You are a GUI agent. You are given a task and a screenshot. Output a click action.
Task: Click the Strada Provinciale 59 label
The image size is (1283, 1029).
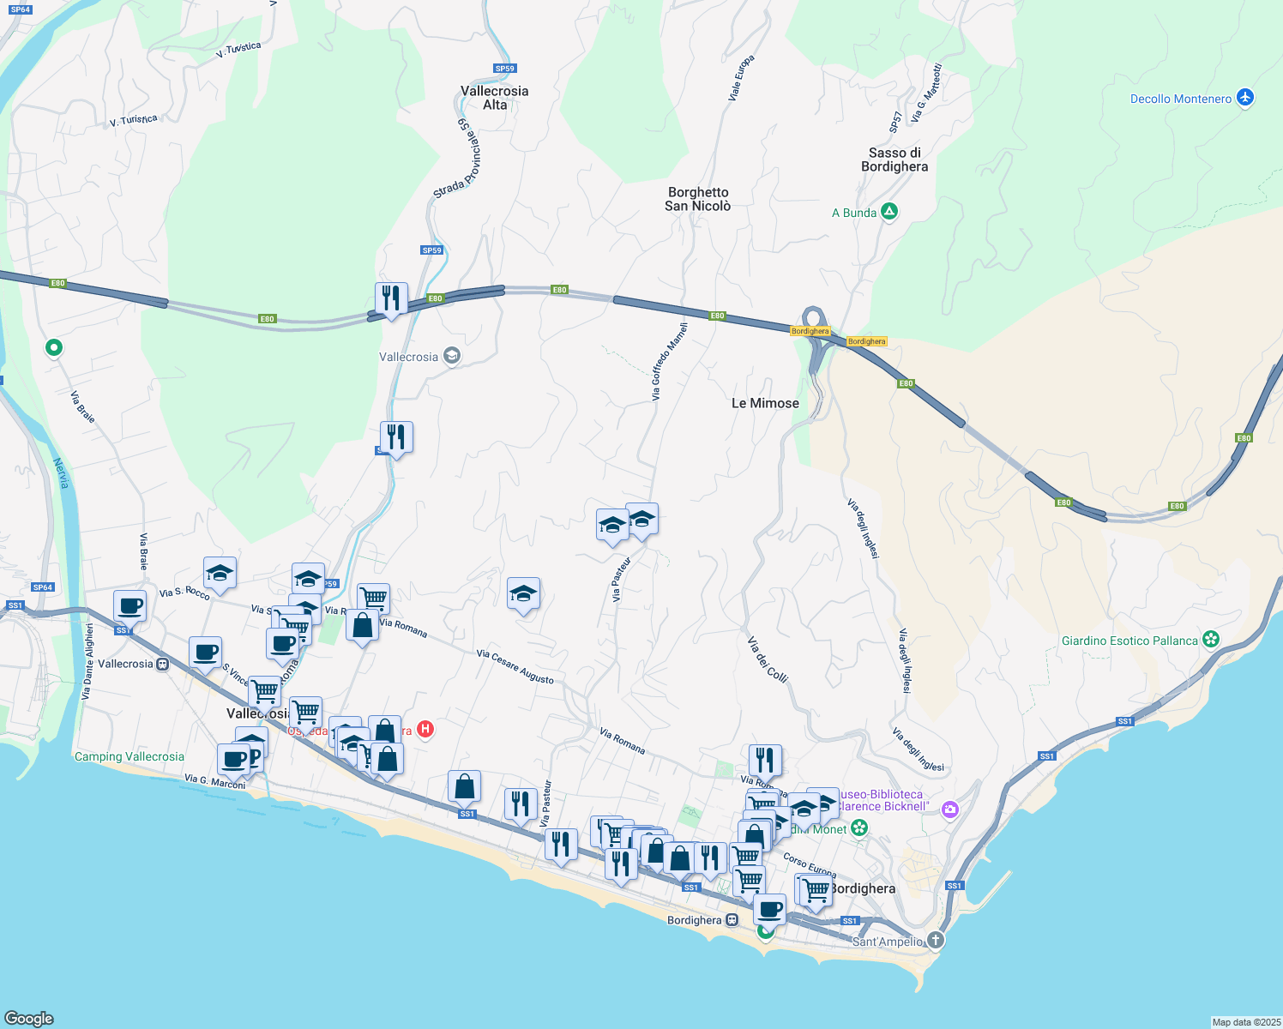click(459, 159)
